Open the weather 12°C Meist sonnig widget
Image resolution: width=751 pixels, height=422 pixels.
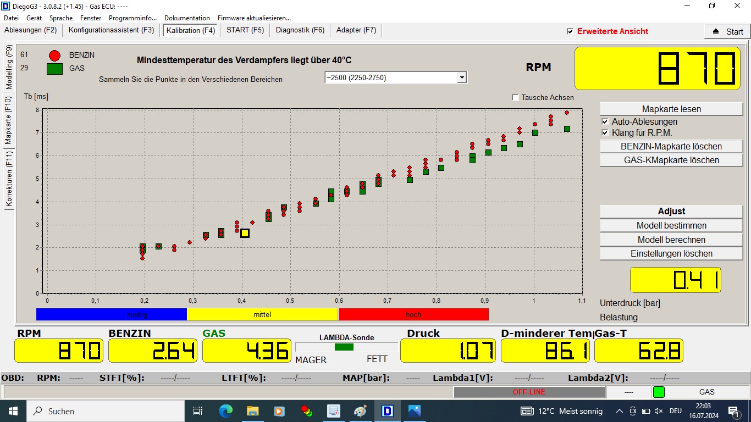pyautogui.click(x=561, y=411)
